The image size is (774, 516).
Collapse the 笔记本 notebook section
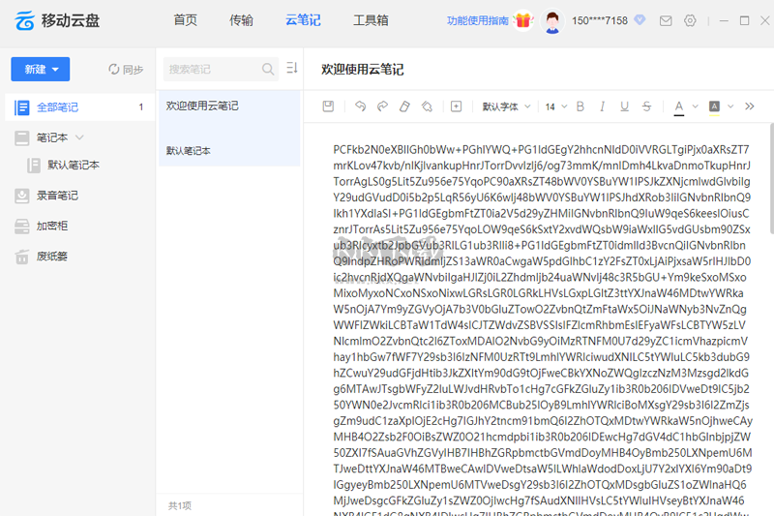[80, 137]
